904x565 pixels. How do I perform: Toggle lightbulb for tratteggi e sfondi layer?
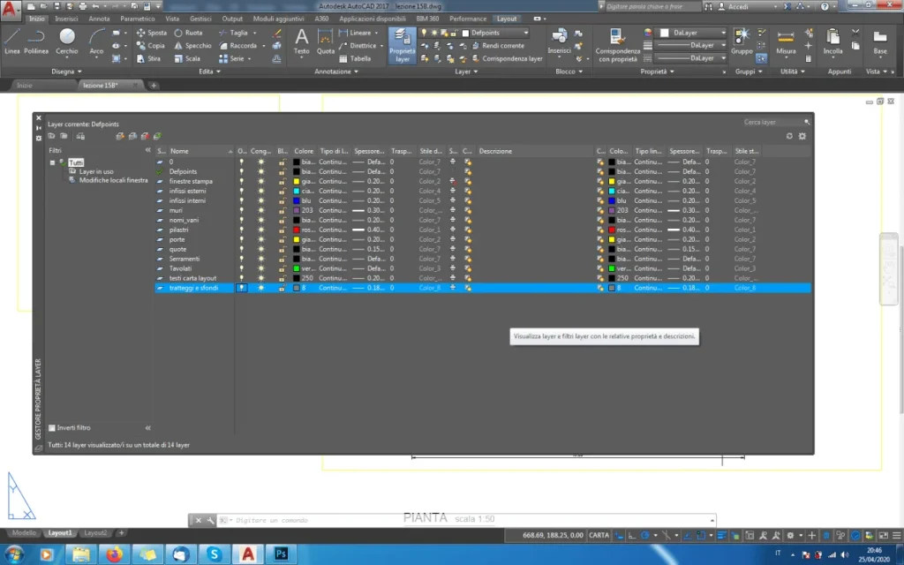pos(242,288)
